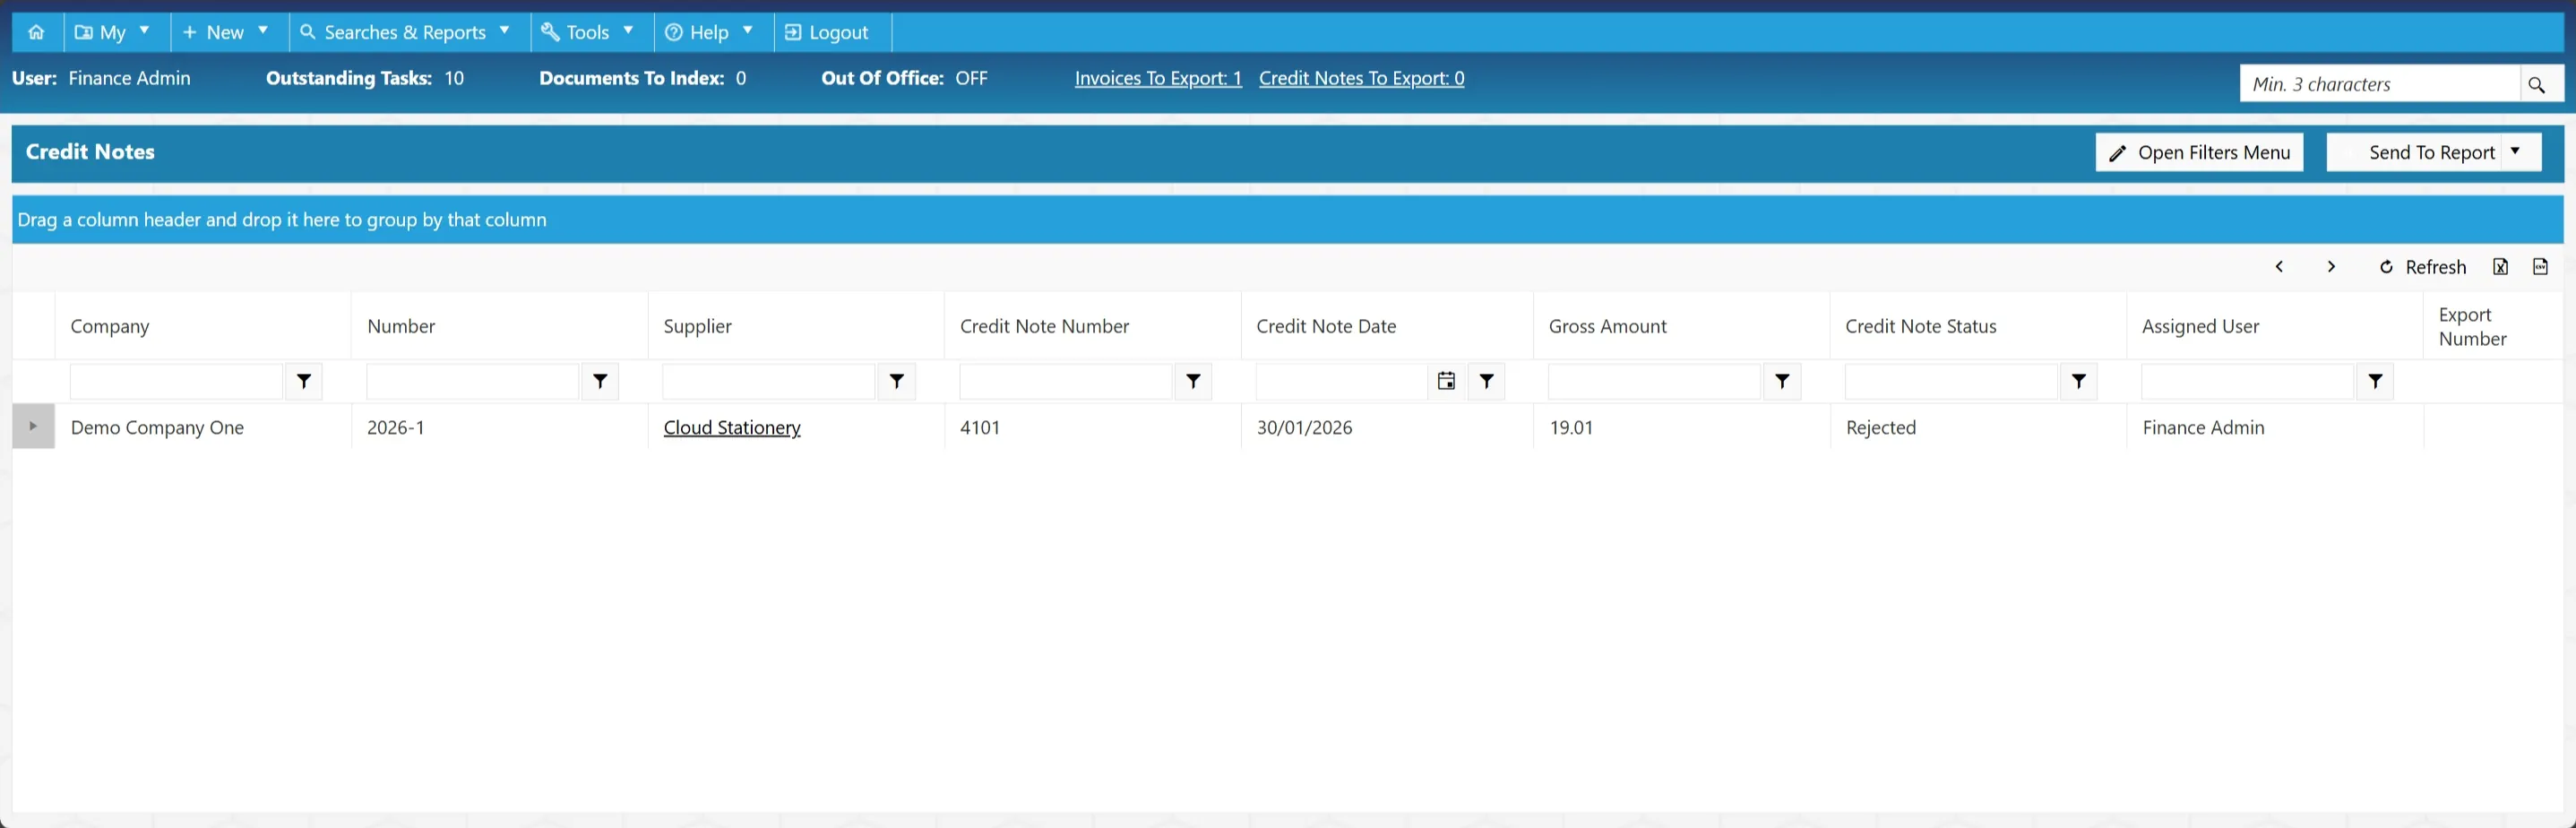Go to previous page arrow
2576x828 pixels.
[x=2280, y=267]
